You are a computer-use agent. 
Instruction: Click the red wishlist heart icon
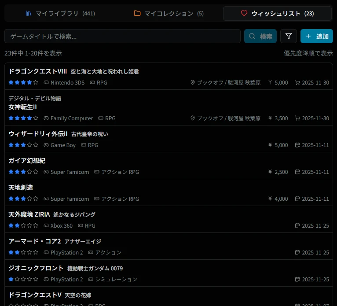pos(244,13)
